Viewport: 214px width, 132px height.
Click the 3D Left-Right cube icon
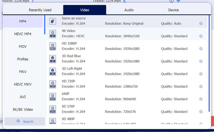tap(52, 72)
